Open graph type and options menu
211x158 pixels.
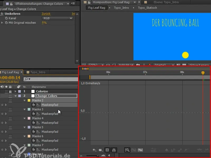pos(100,150)
